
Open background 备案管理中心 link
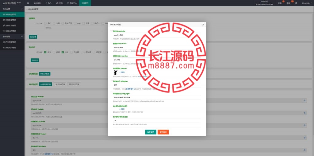[x=49, y=154]
